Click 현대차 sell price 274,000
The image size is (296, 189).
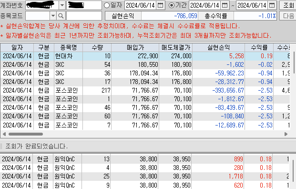pos(181,56)
